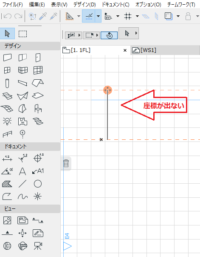Select the Camera tool
200x257 pixels.
(38, 246)
